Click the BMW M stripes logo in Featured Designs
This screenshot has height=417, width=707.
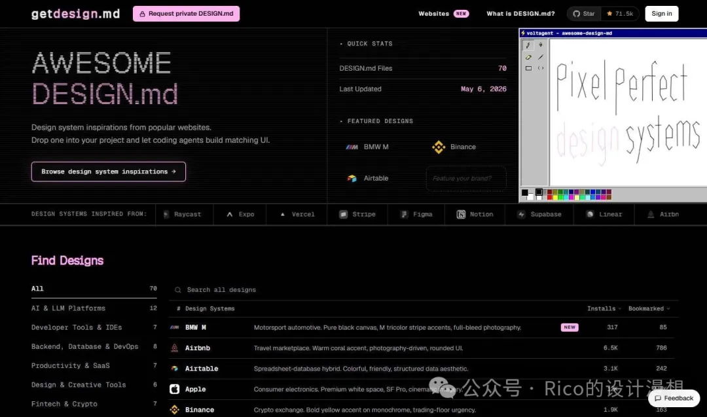coord(352,147)
